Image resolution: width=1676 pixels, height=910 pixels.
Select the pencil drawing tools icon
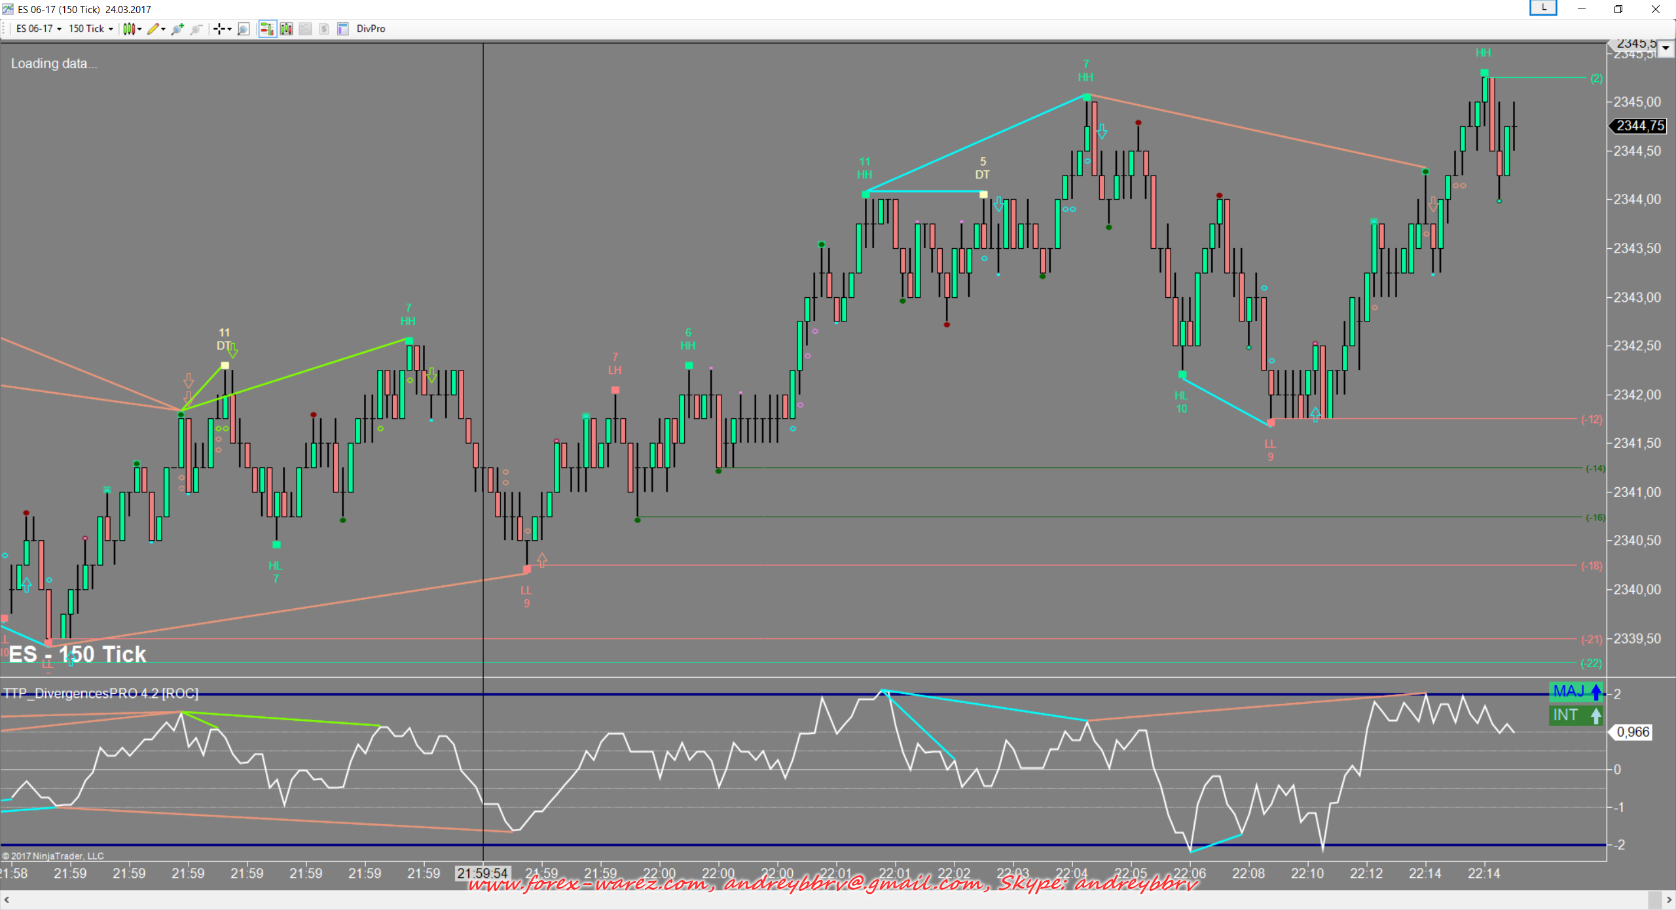tap(155, 29)
